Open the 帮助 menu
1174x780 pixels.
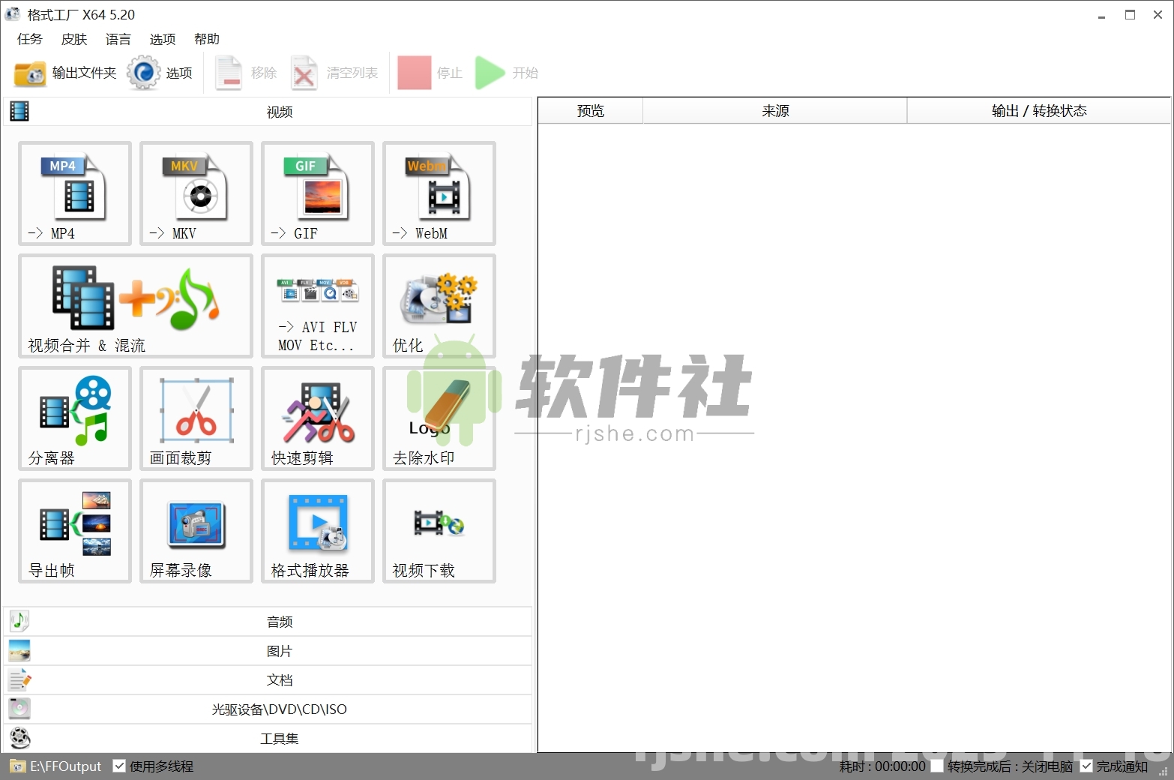(x=206, y=39)
